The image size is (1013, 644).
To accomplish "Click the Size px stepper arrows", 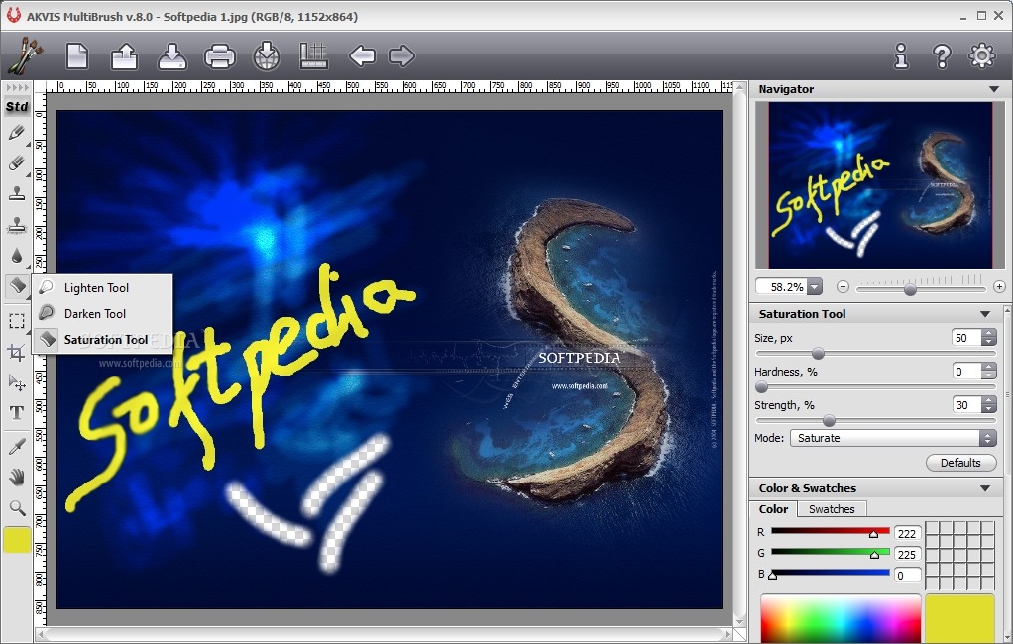I will [x=989, y=337].
